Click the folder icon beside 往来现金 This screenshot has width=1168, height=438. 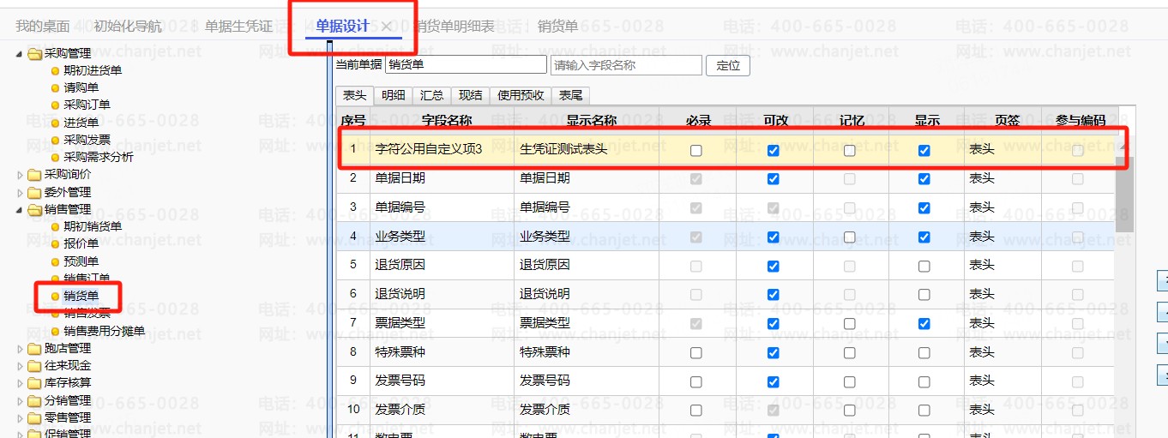click(x=35, y=366)
